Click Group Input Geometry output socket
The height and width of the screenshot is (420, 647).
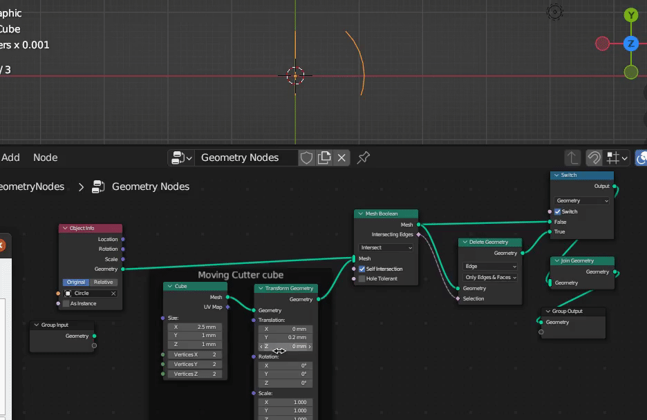95,336
